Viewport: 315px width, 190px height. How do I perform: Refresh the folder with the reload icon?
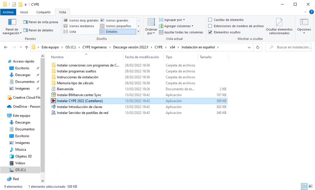(x=258, y=47)
